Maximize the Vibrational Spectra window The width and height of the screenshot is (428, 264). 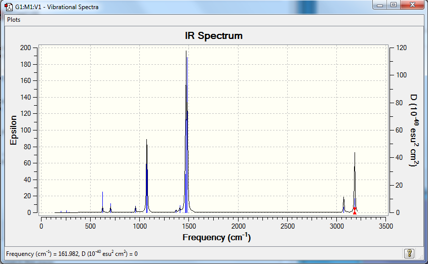click(x=394, y=5)
